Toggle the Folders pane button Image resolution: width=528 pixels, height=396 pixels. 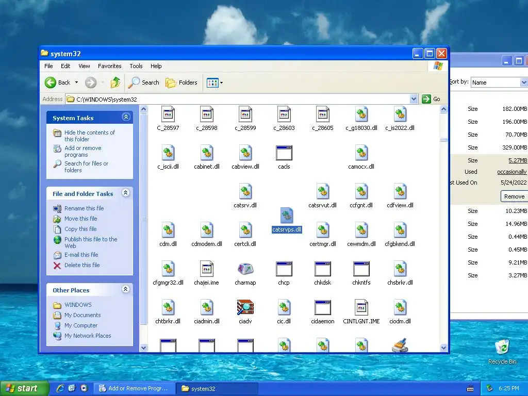coord(181,82)
